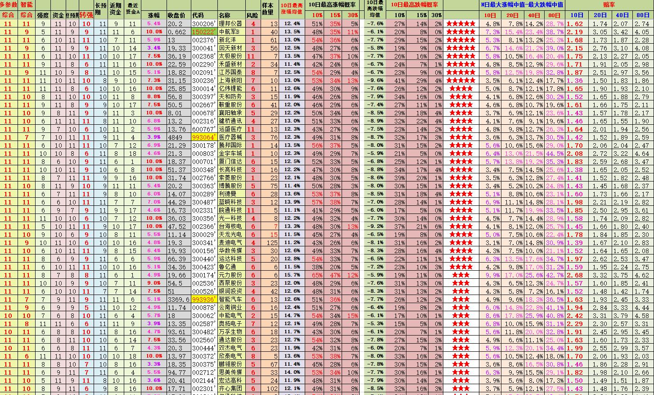
Task: Click the 10日最高涨幅概率 header
Action: pyautogui.click(x=332, y=5)
